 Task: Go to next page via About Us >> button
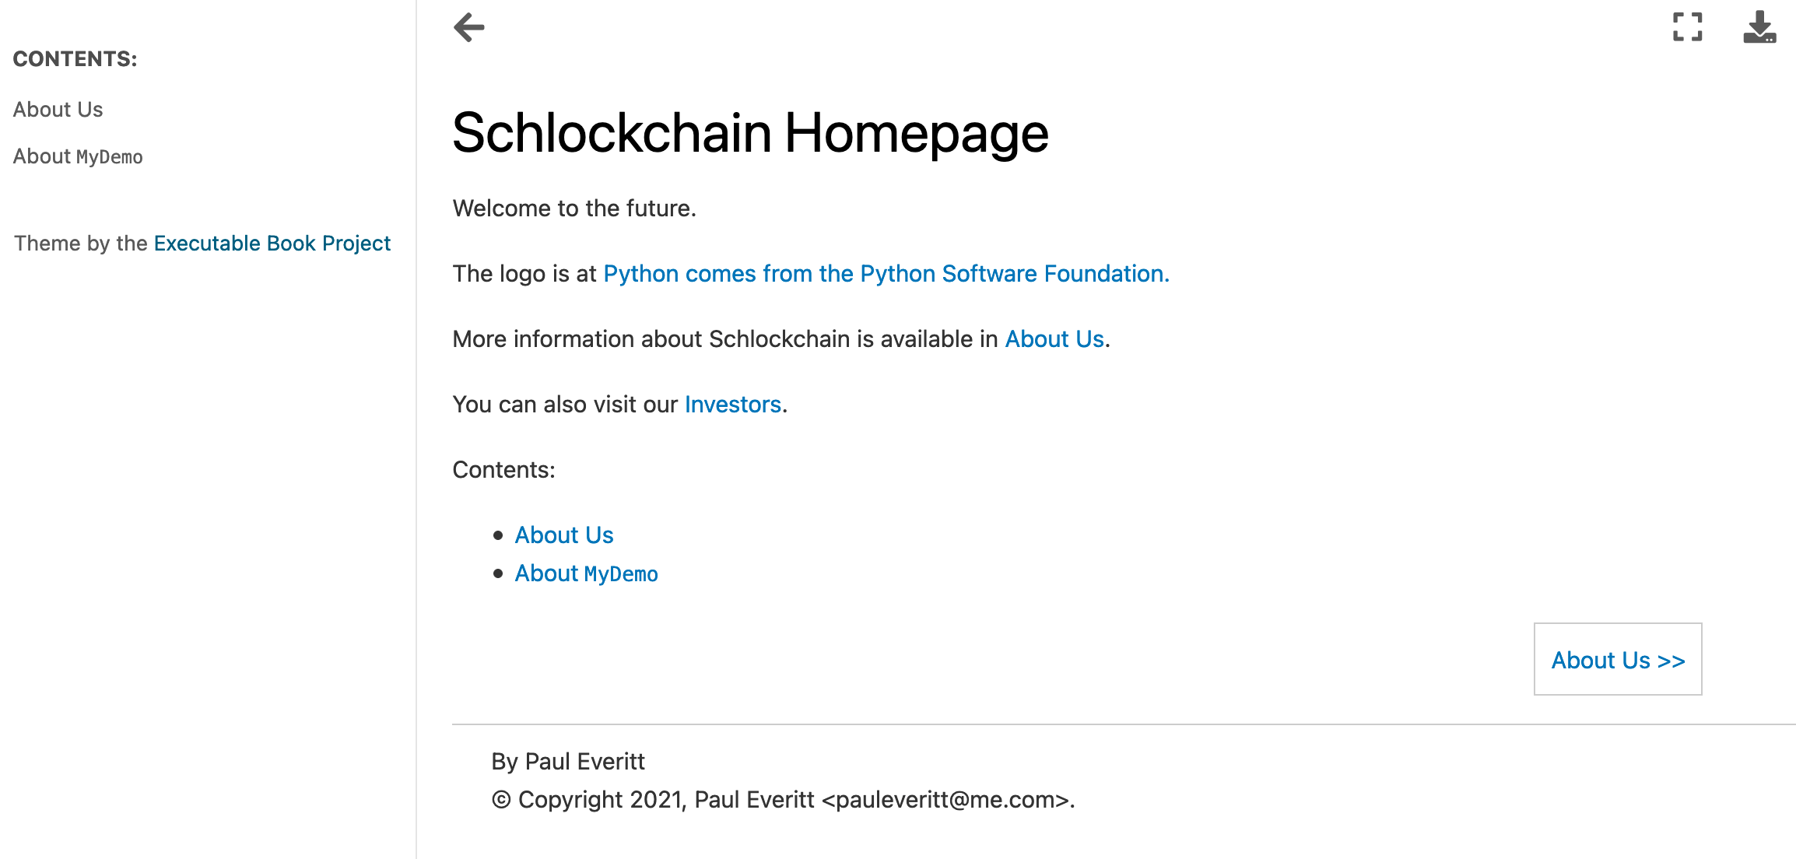1618,660
